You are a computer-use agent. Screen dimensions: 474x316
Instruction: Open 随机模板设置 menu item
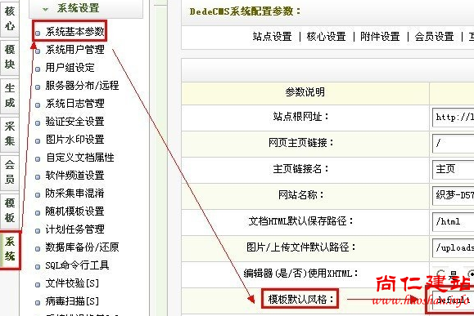click(75, 211)
